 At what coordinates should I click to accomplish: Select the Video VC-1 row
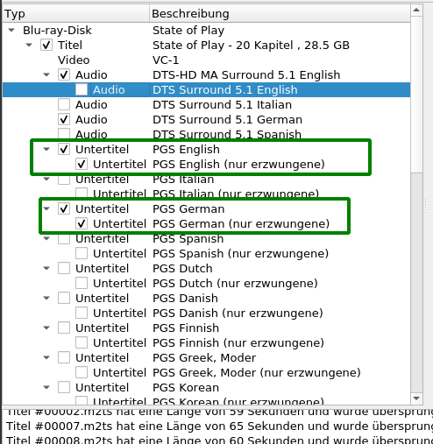tap(206, 60)
